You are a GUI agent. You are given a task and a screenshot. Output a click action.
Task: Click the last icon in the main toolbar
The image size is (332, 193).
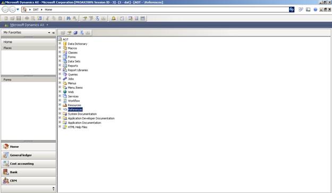[x=143, y=19]
